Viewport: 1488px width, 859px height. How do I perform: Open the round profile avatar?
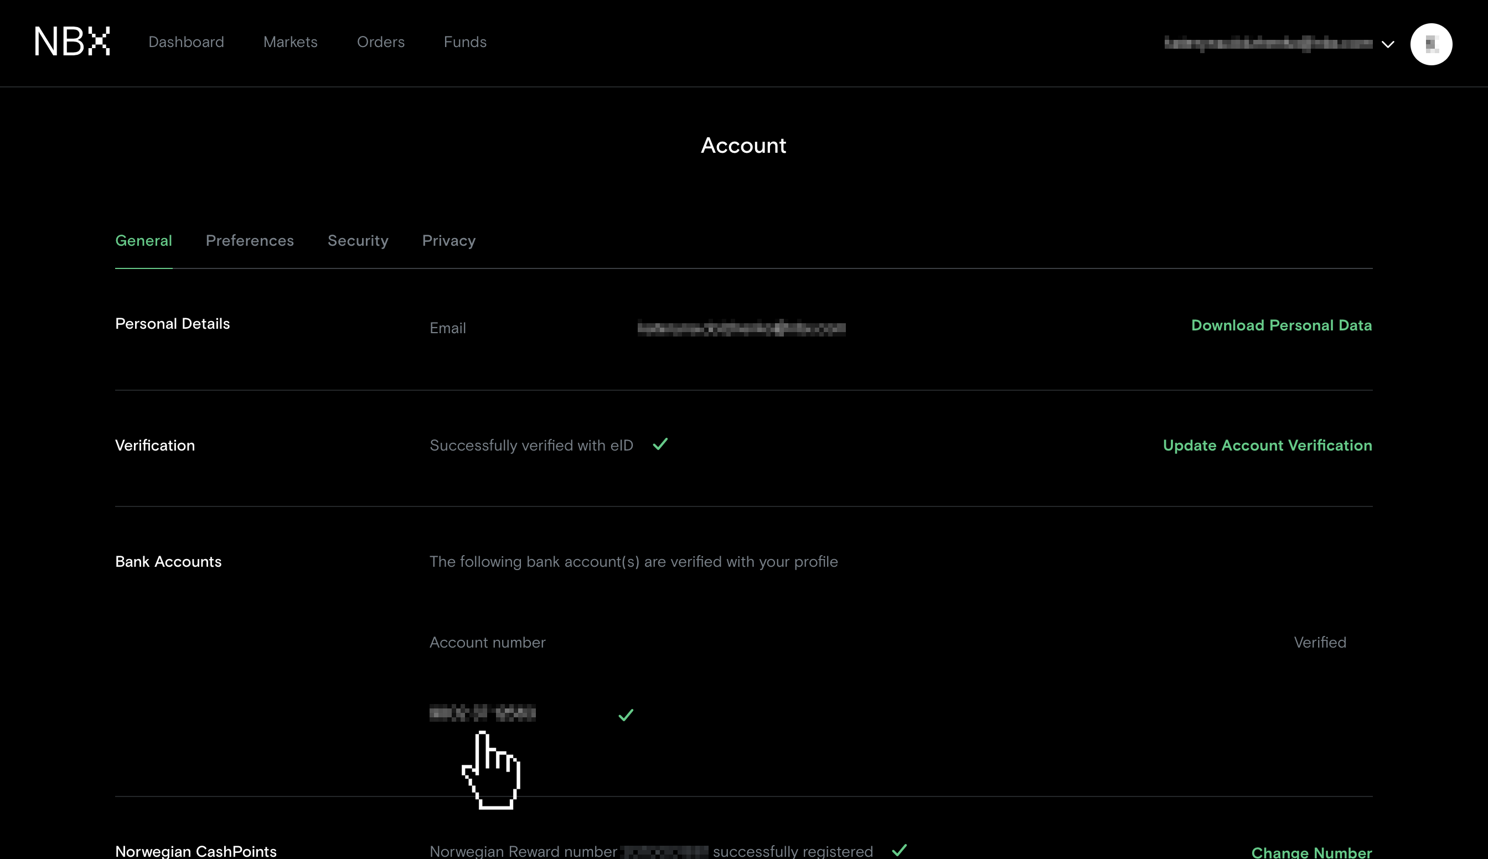pos(1431,44)
